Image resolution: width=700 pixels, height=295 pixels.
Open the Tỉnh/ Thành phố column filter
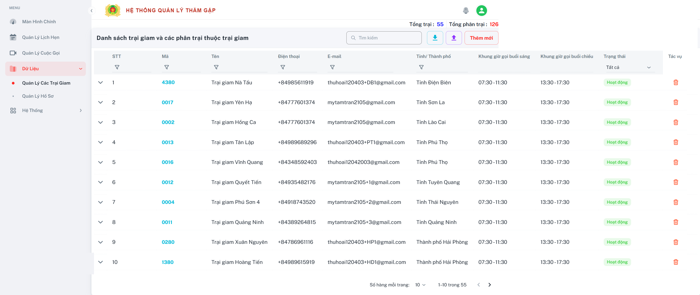click(x=421, y=67)
